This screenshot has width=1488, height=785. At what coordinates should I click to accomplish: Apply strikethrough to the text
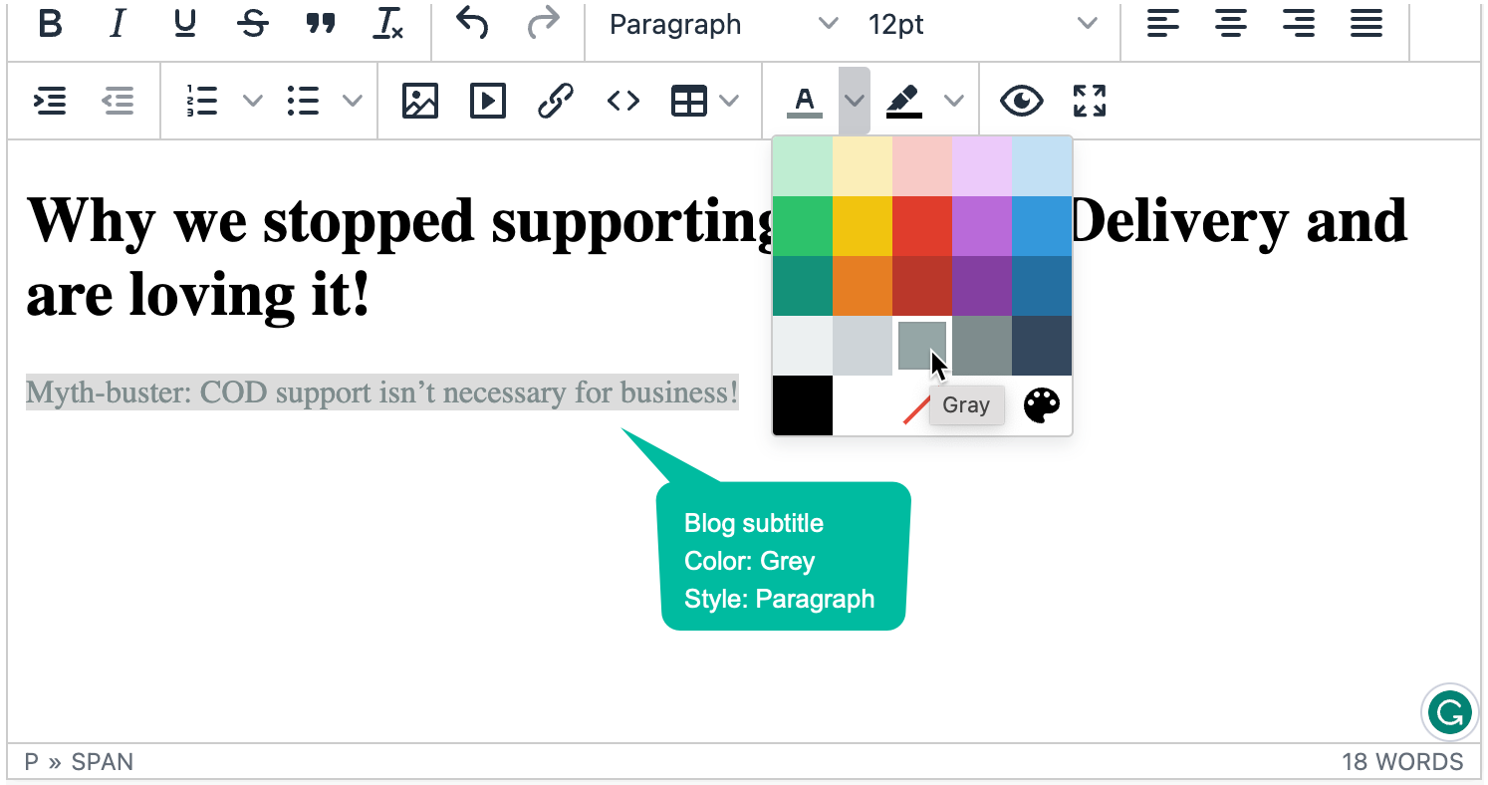(253, 25)
